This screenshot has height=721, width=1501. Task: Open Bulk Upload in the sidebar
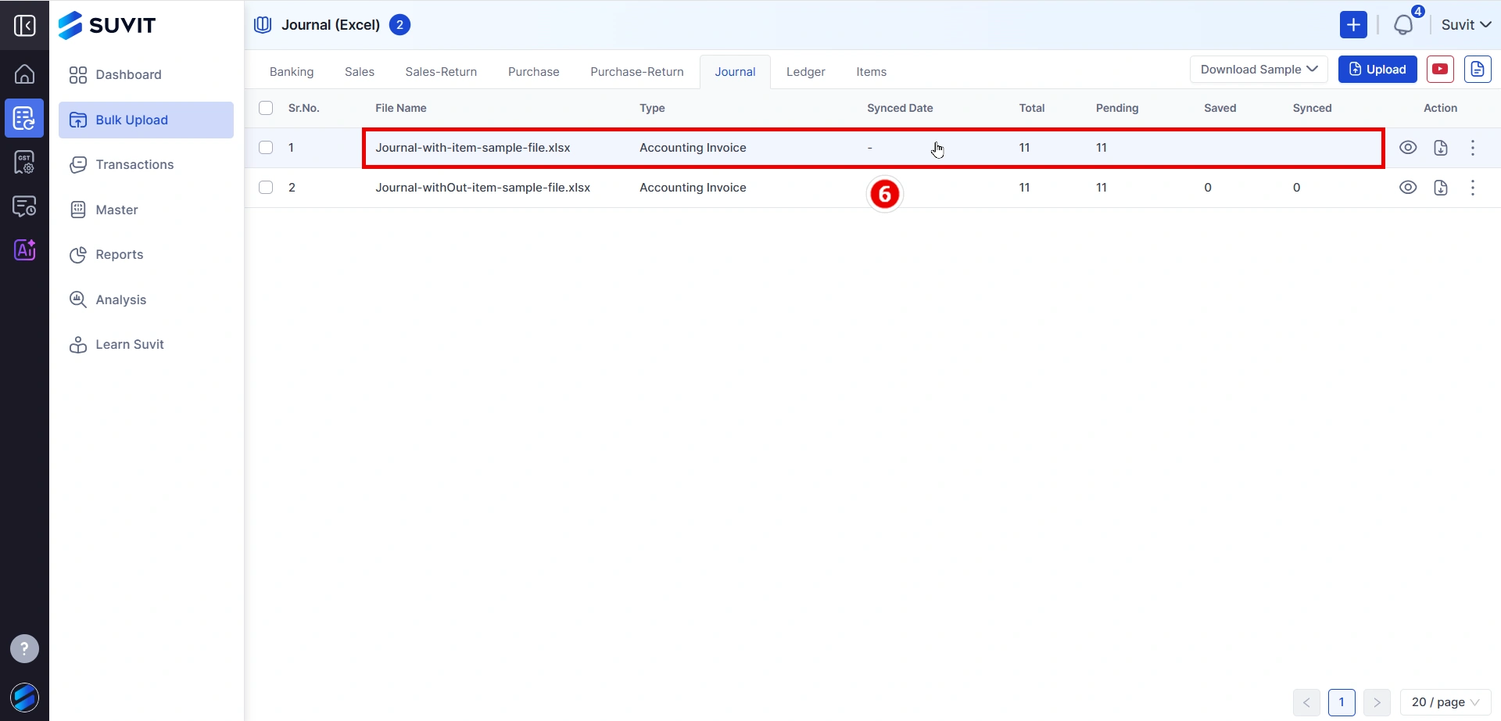146,120
